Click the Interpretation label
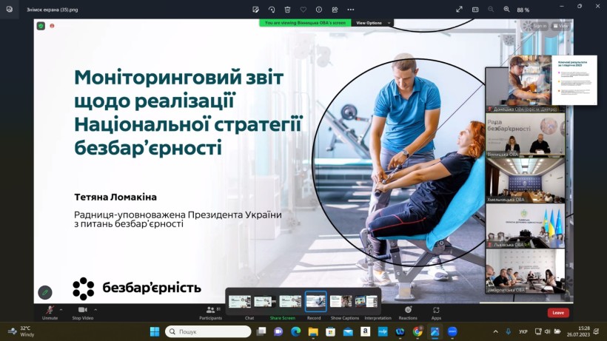 tap(378, 318)
